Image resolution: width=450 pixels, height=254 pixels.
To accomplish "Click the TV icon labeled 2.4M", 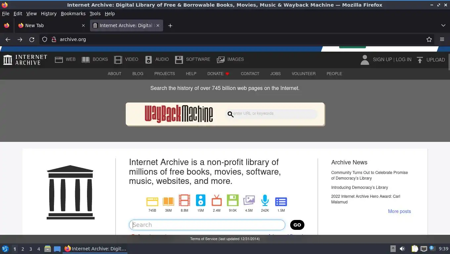I will point(217,201).
